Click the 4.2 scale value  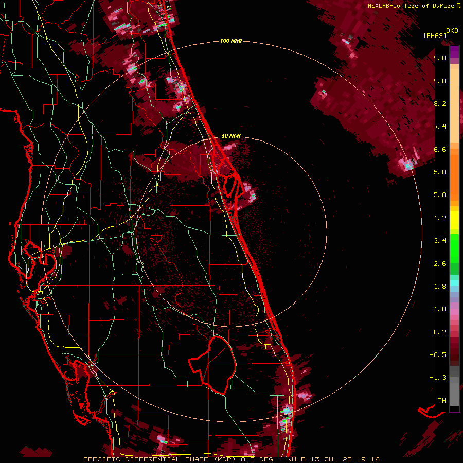click(x=440, y=218)
